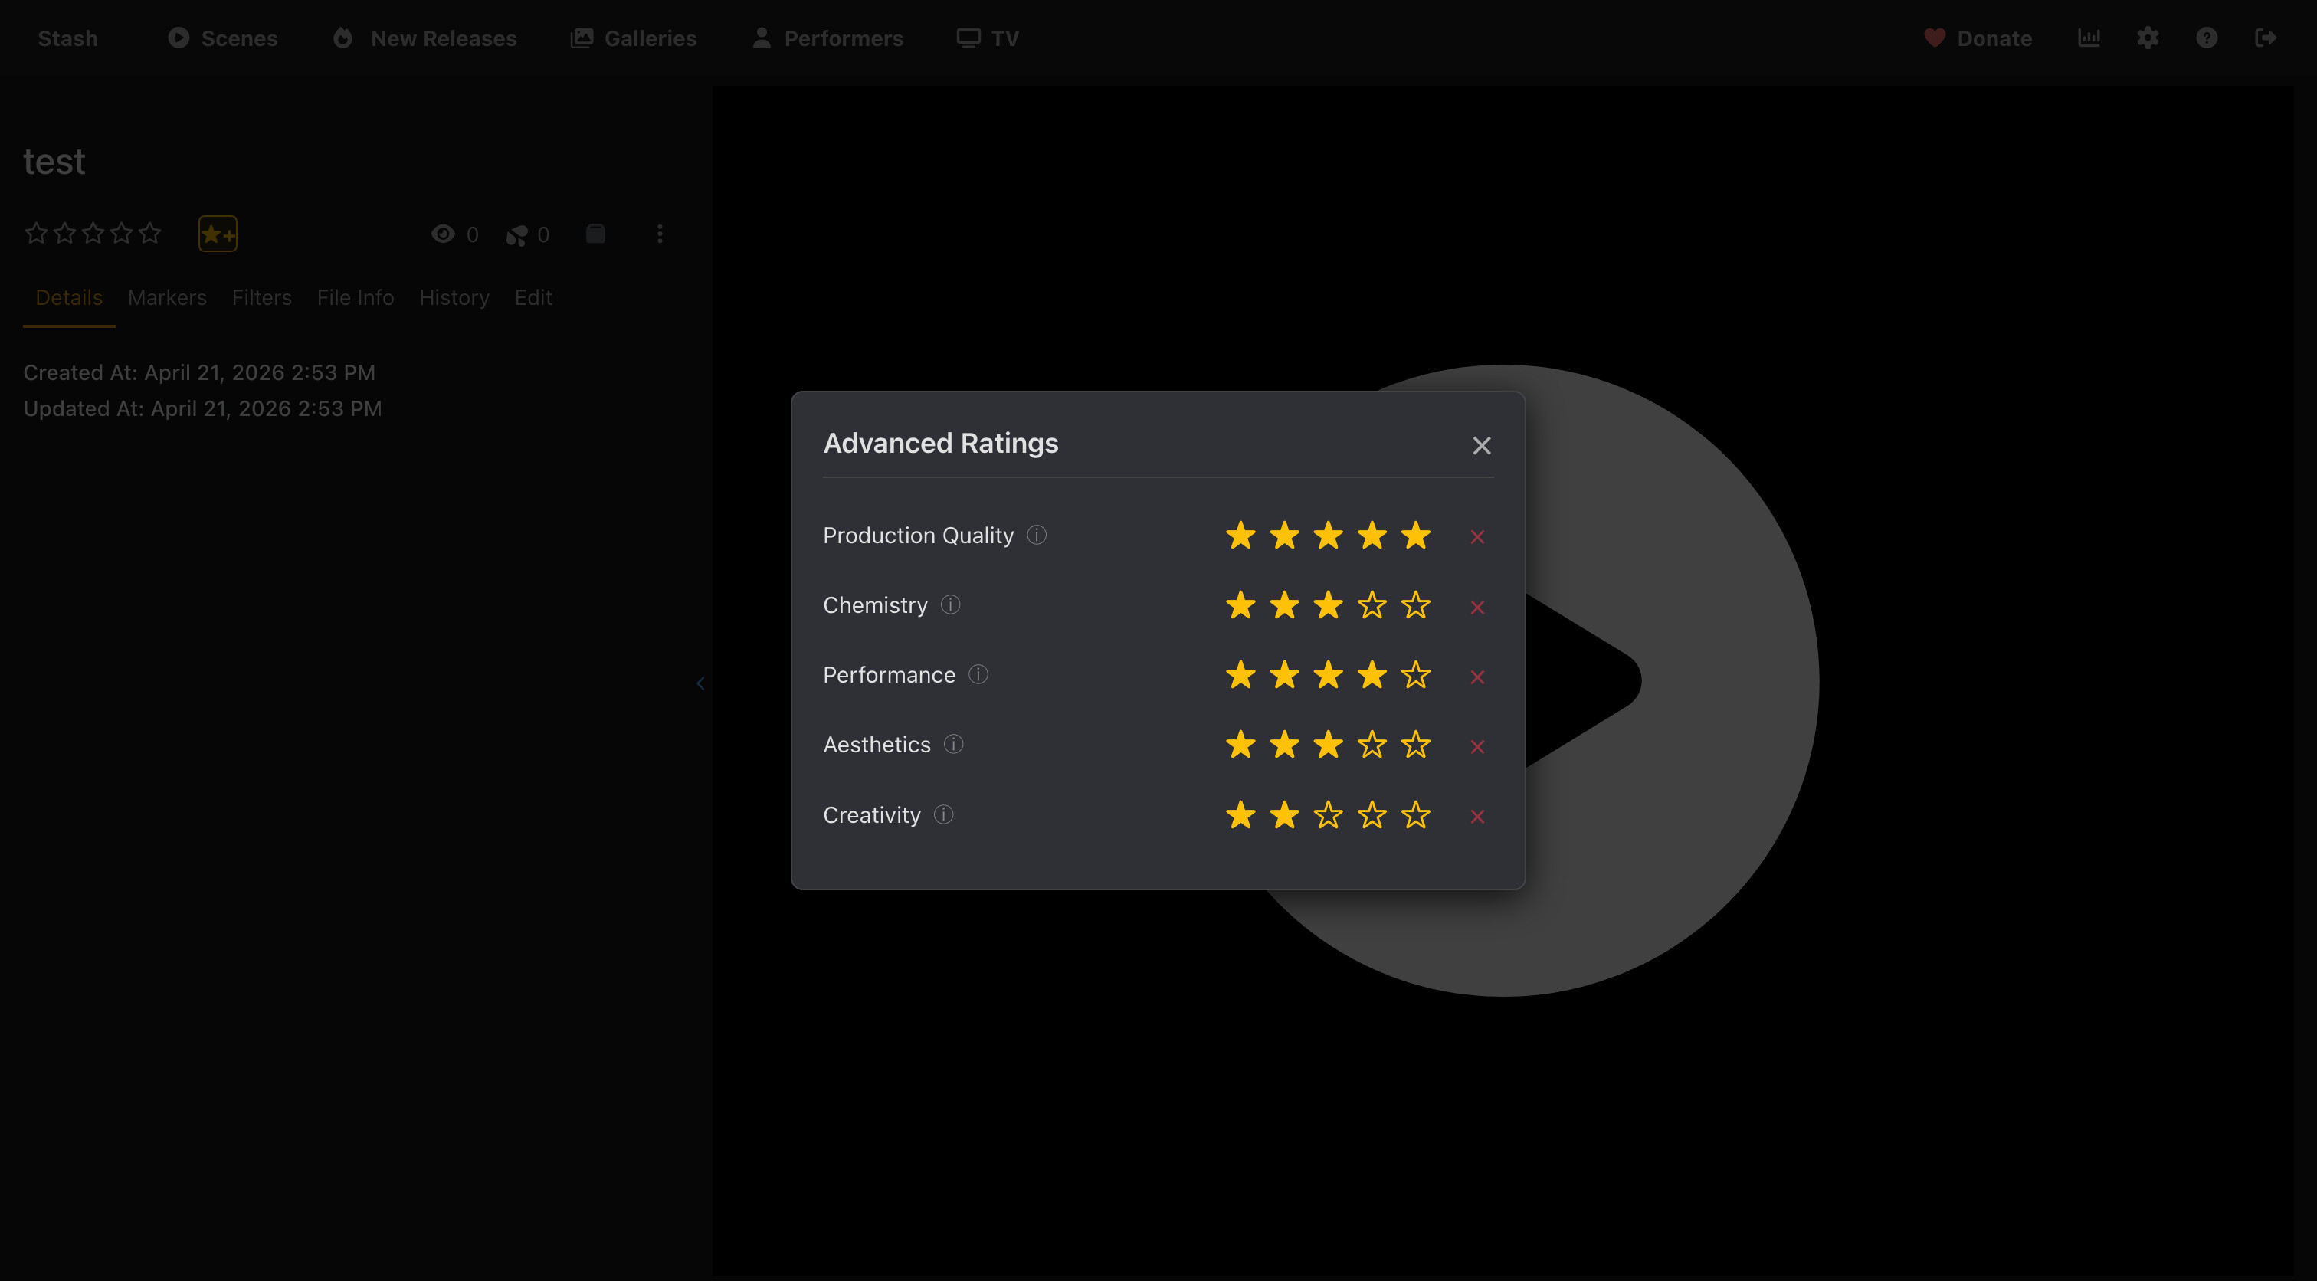This screenshot has width=2317, height=1281.
Task: Click the organized box icon for scene
Action: pyautogui.click(x=595, y=234)
